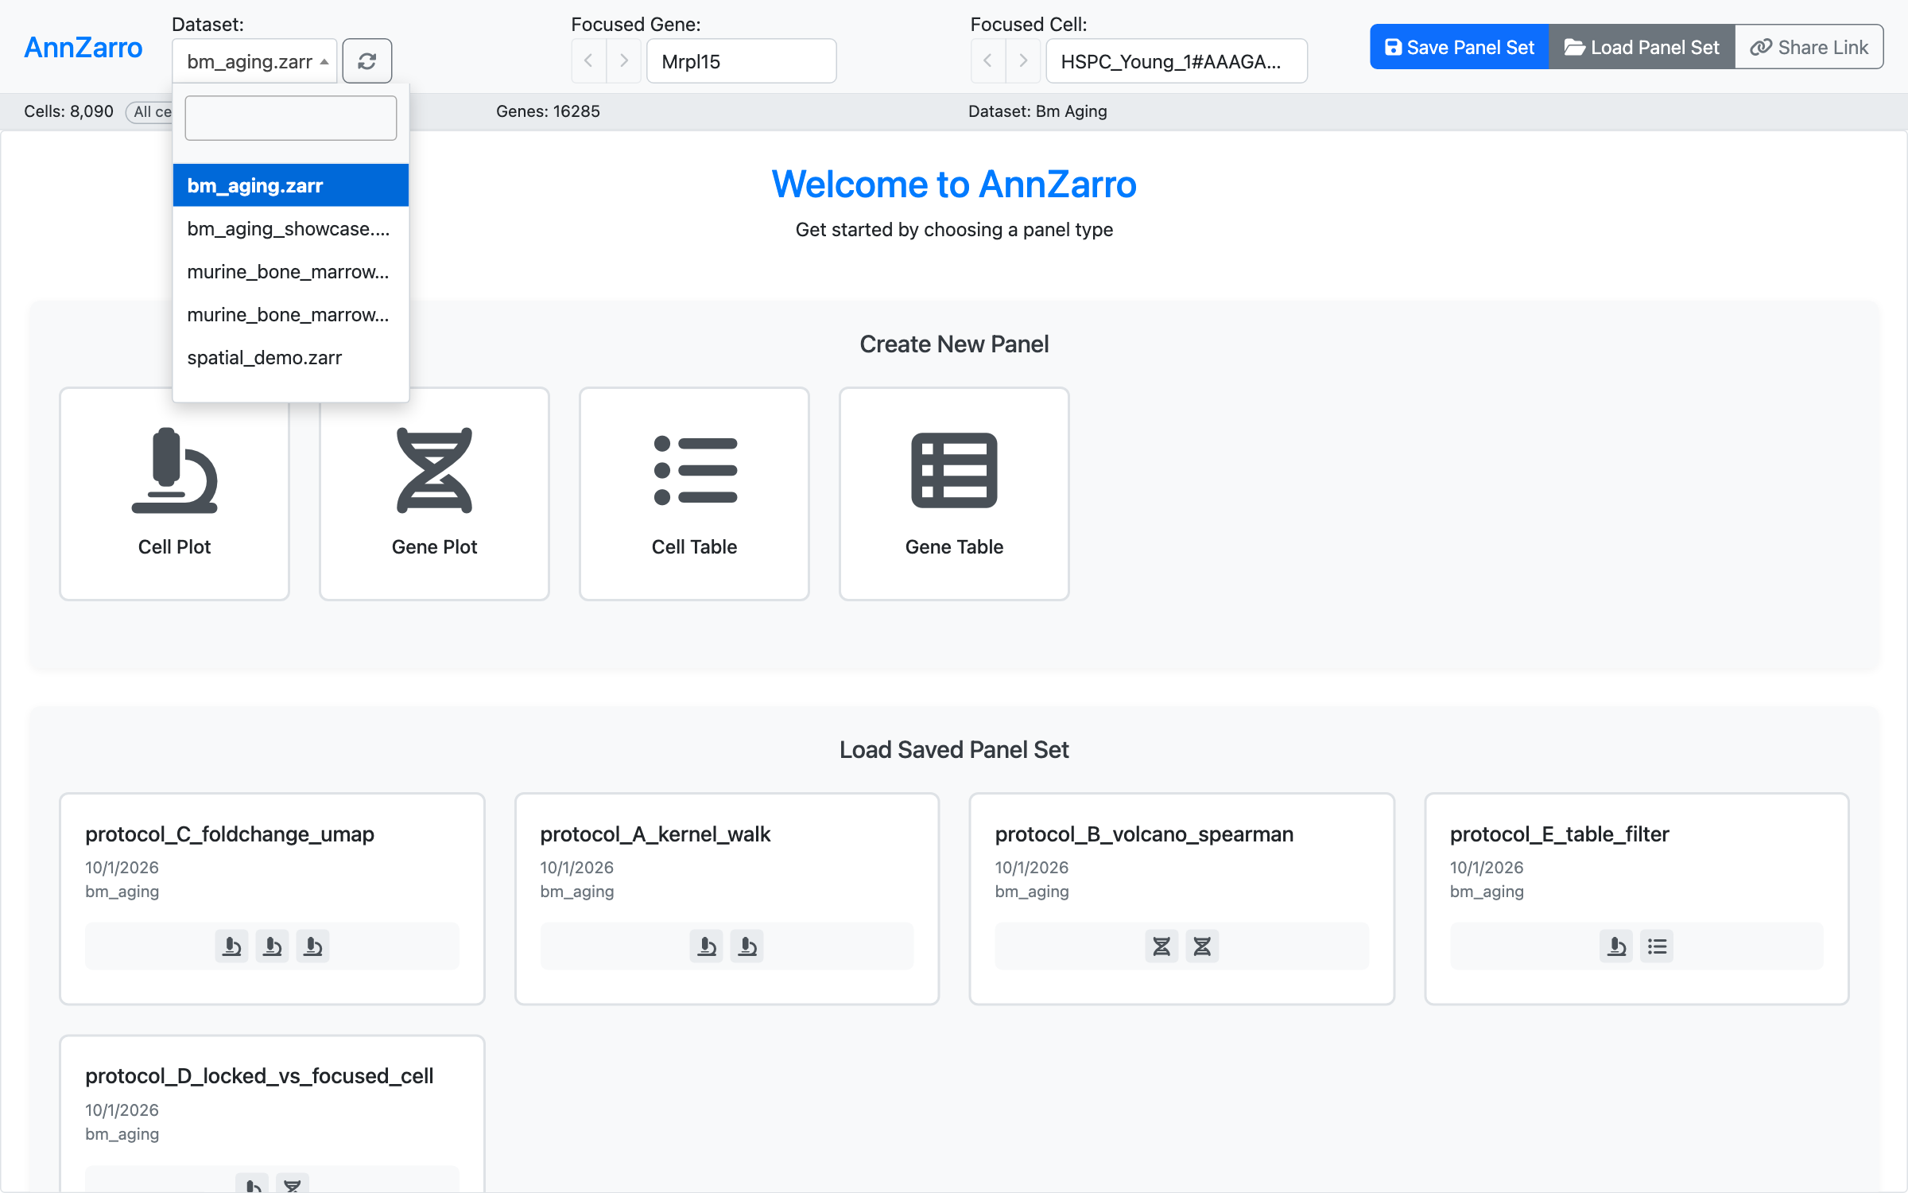Select first murine_bone_marrow dataset option

(291, 272)
